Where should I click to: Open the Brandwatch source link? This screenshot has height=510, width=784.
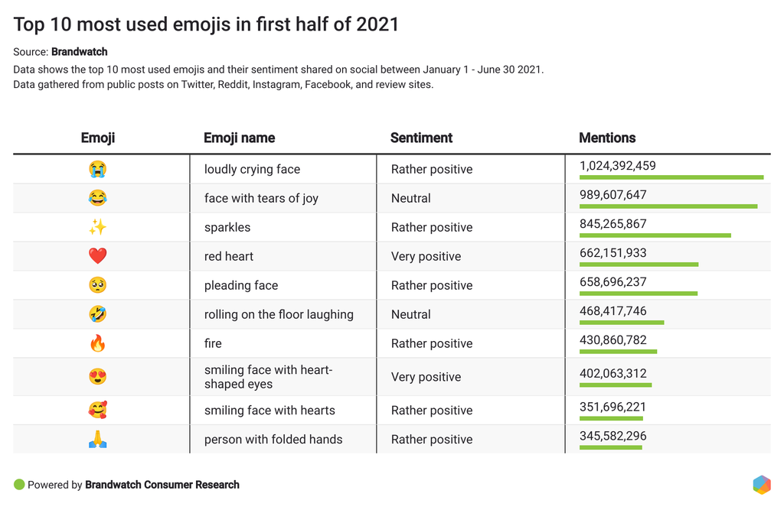click(79, 52)
